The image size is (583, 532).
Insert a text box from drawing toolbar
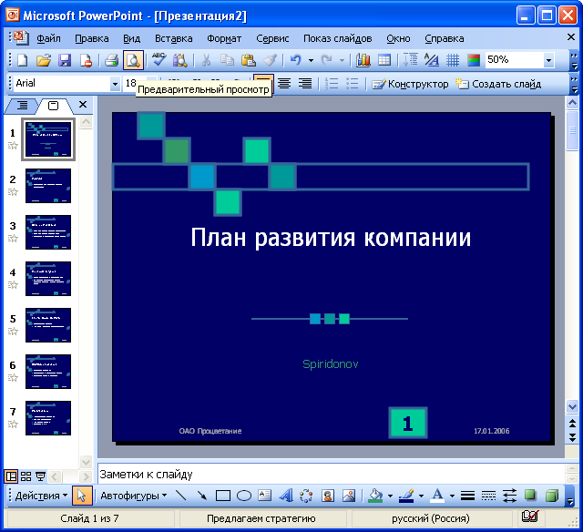tap(265, 496)
